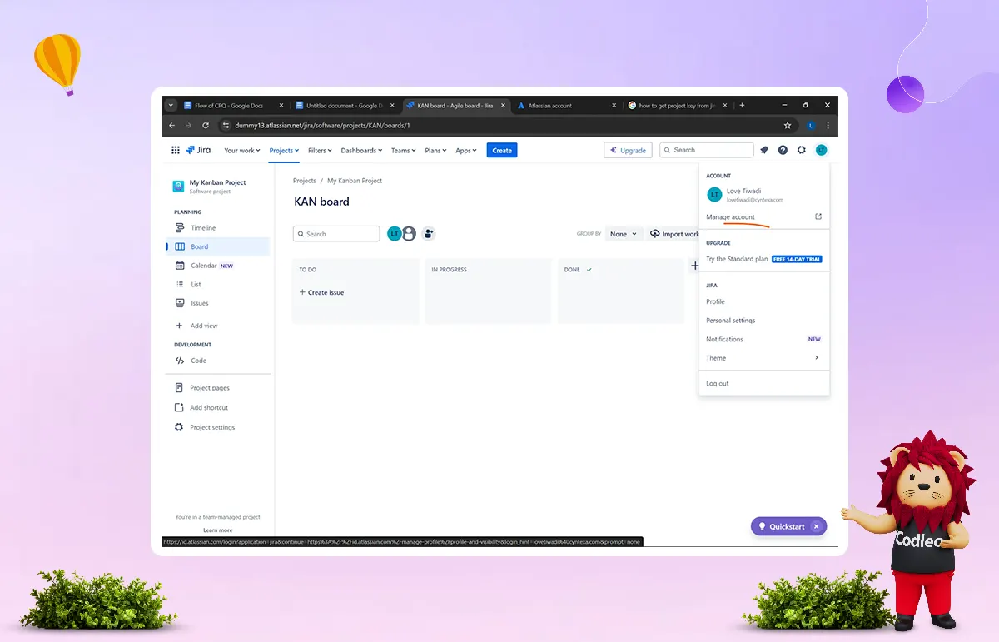Open the Chrome three-dot menu
Screen dimensions: 999x642
click(x=828, y=126)
